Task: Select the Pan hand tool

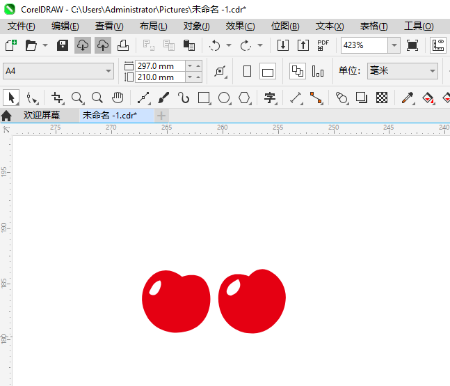Action: pyautogui.click(x=118, y=98)
